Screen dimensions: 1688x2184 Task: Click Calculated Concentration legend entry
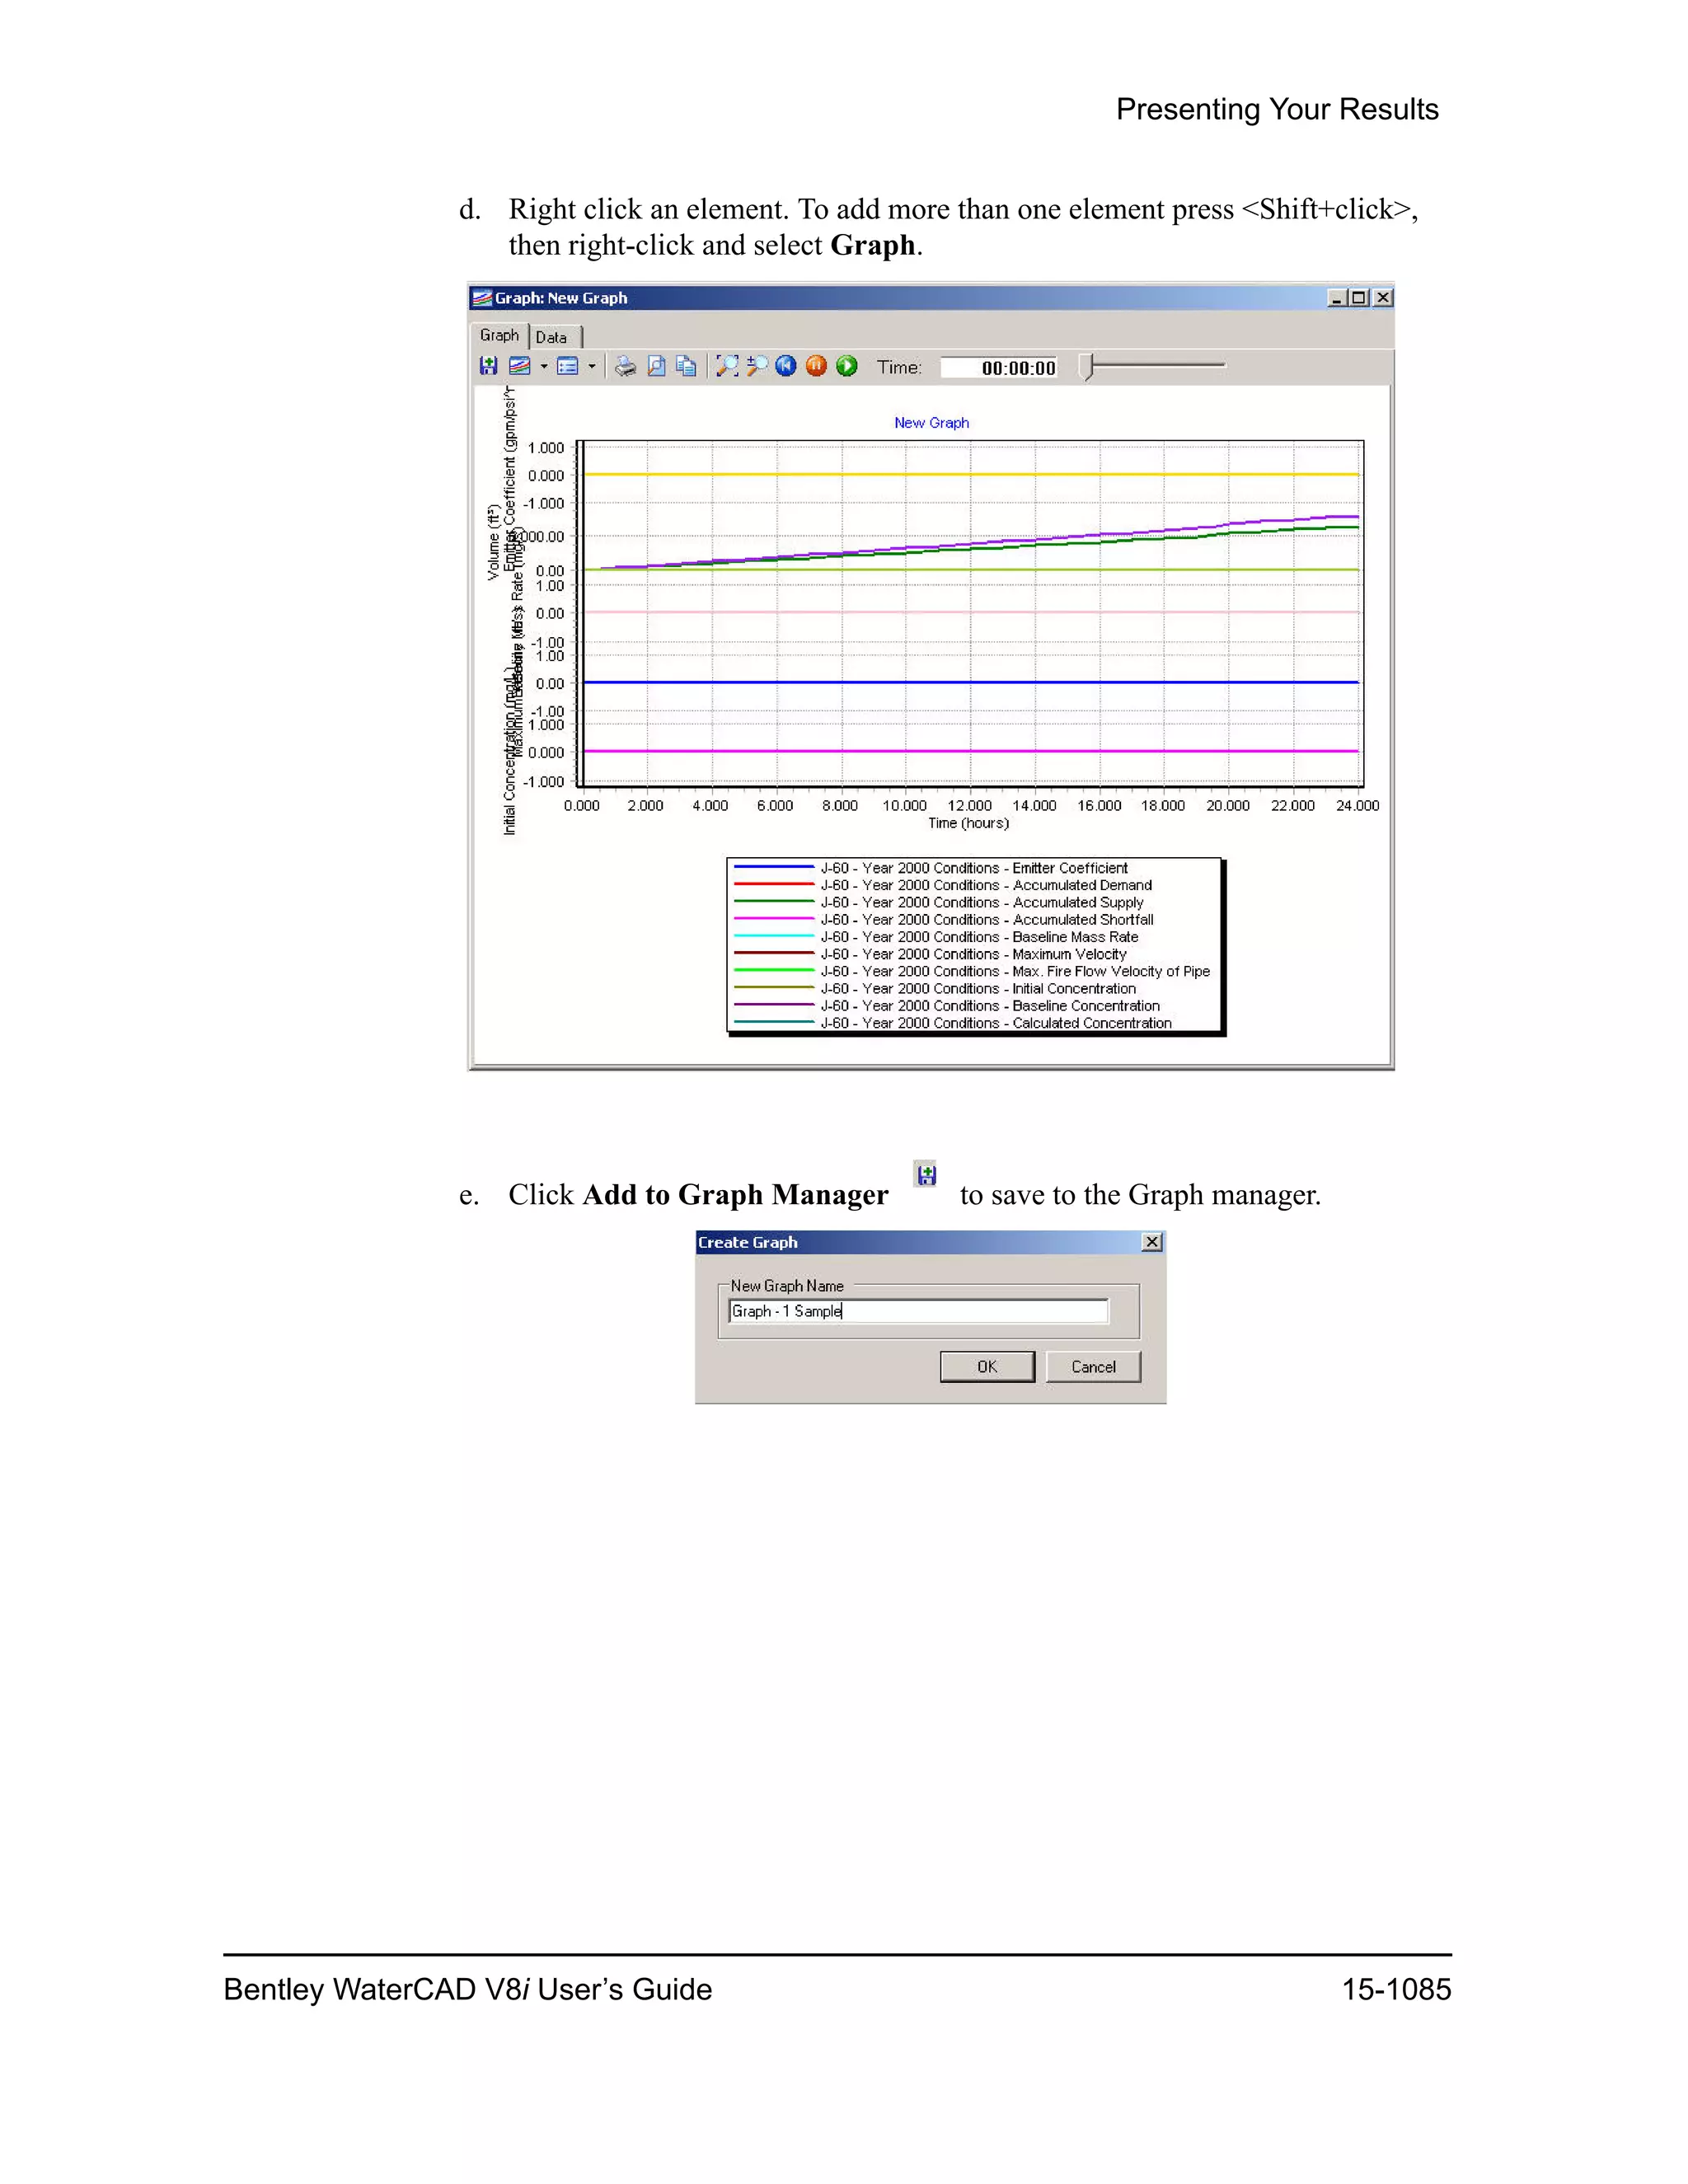coord(952,1023)
